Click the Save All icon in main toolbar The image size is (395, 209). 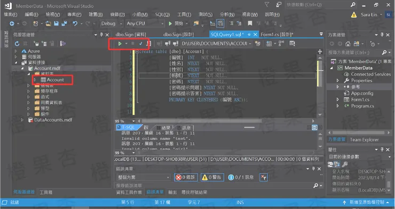click(64, 23)
